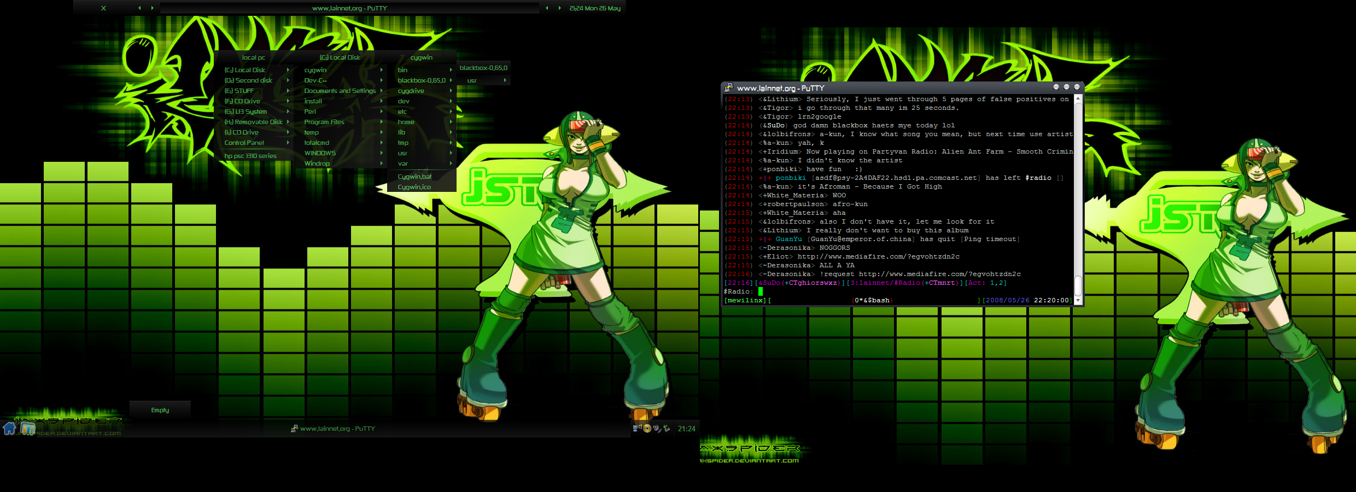This screenshot has height=492, width=1356.
Task: Click the PuTTY scrollbar up arrow
Action: click(x=1078, y=98)
